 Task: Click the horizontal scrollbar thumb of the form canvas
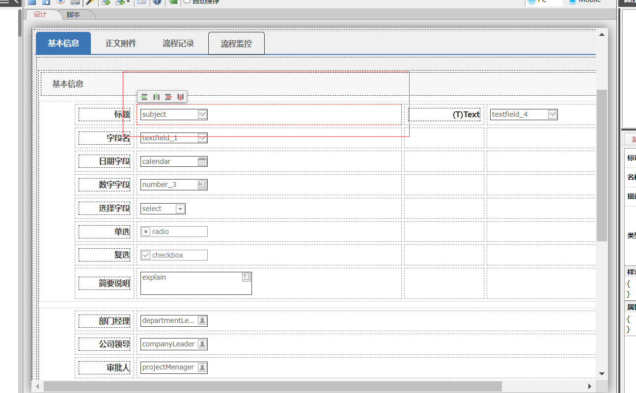pos(273,386)
